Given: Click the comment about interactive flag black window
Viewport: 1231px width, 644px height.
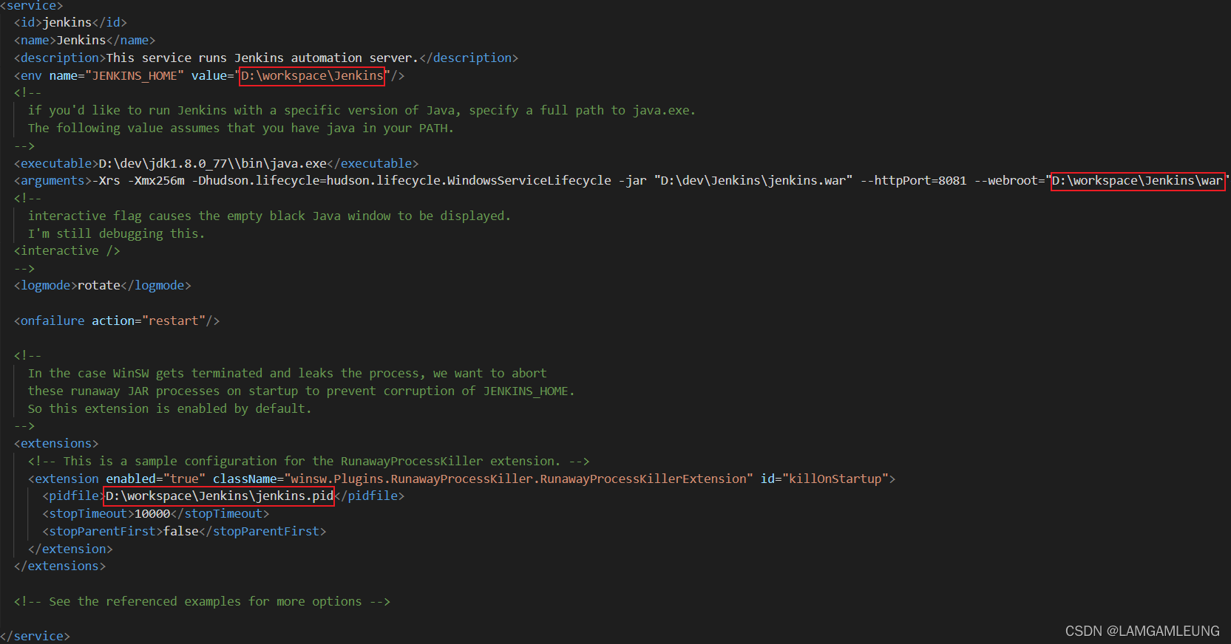Looking at the screenshot, I should click(269, 216).
